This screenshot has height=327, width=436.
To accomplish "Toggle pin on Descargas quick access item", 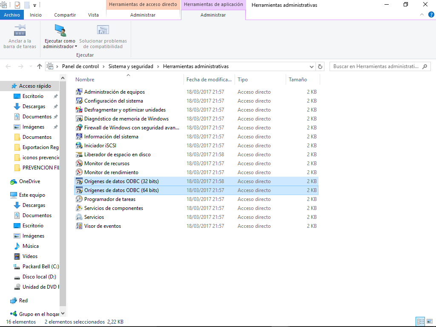I will [x=56, y=106].
